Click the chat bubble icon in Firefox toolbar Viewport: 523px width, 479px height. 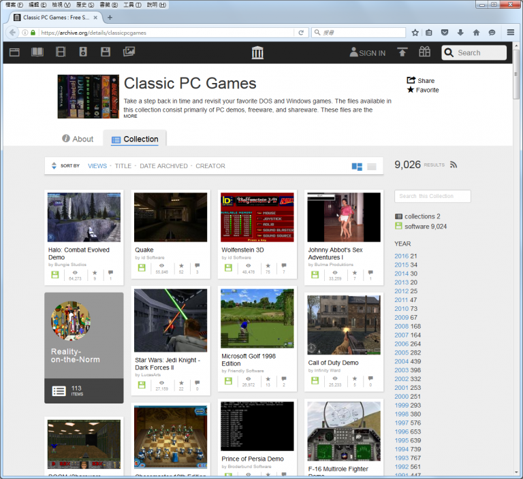[x=492, y=33]
